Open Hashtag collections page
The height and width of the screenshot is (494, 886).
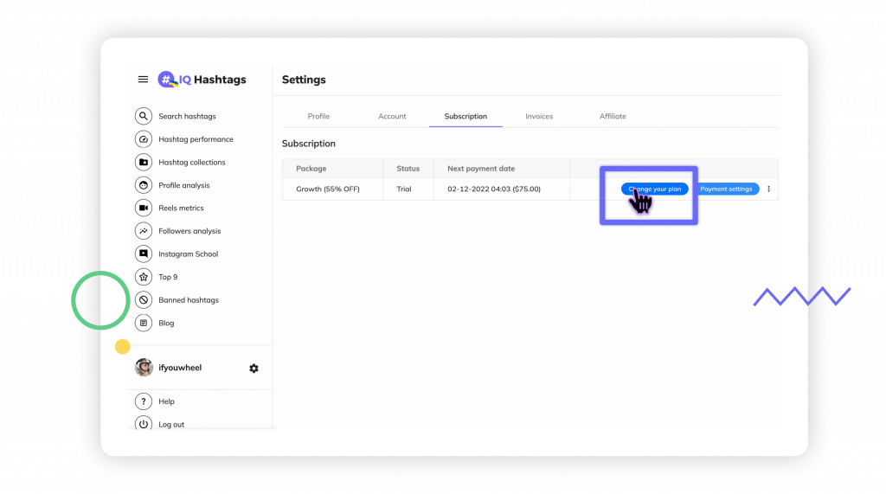click(191, 163)
